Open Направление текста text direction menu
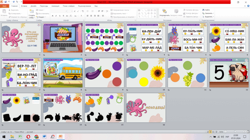The image size is (250, 140). coord(120,10)
